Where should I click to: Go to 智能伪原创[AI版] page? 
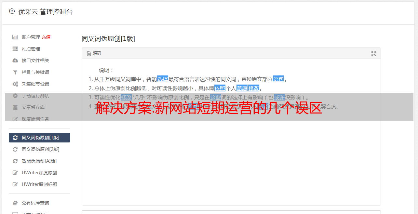pyautogui.click(x=39, y=161)
